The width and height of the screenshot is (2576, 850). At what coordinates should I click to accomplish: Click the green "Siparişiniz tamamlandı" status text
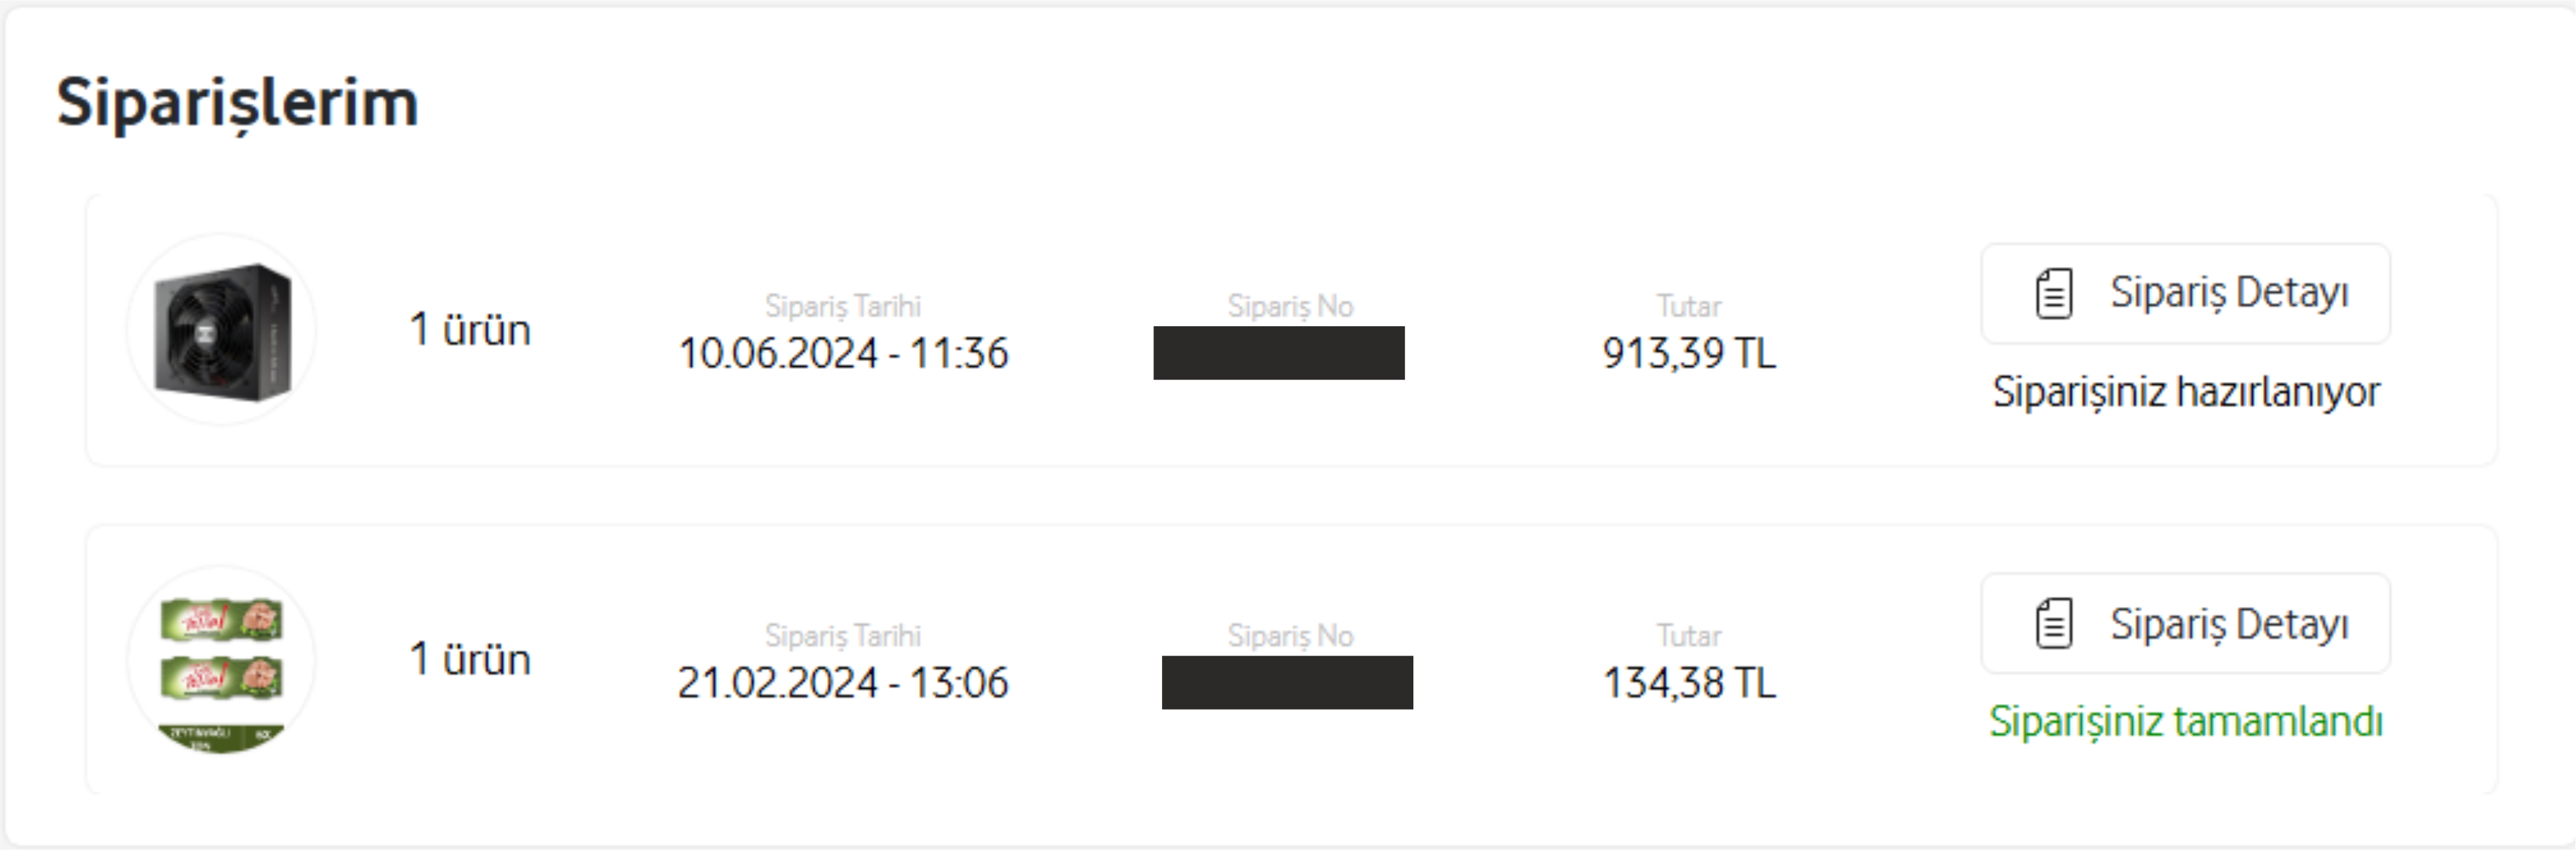point(2185,721)
